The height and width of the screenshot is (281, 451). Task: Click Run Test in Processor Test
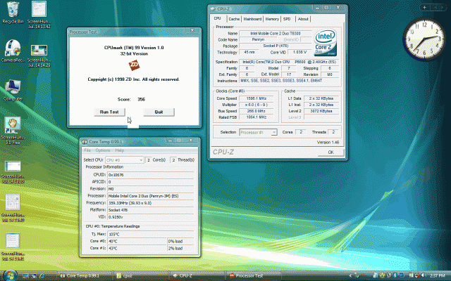pos(109,112)
